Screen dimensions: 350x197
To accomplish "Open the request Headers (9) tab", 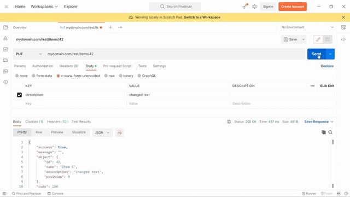I will (x=69, y=66).
